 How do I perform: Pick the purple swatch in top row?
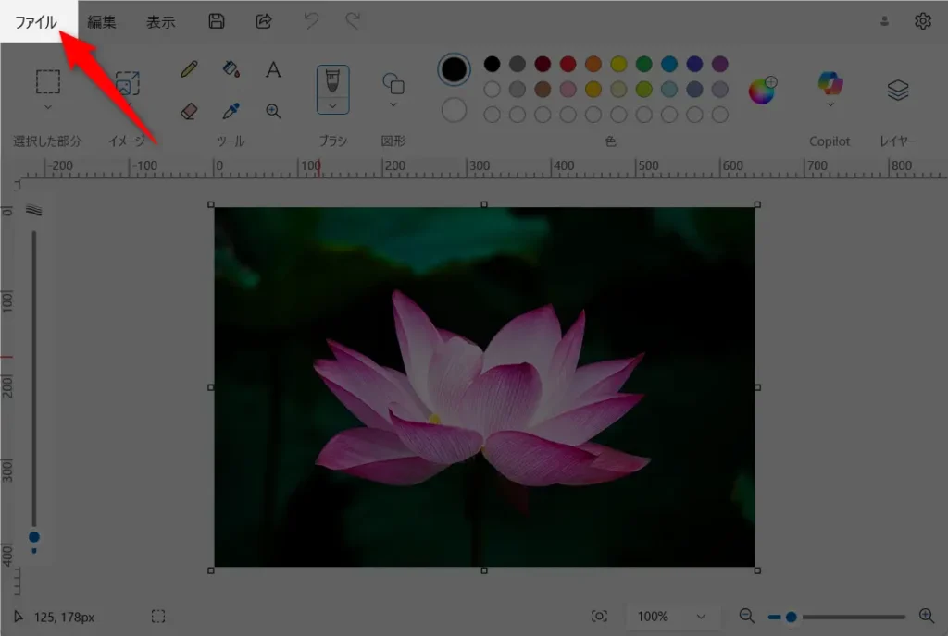click(x=720, y=64)
